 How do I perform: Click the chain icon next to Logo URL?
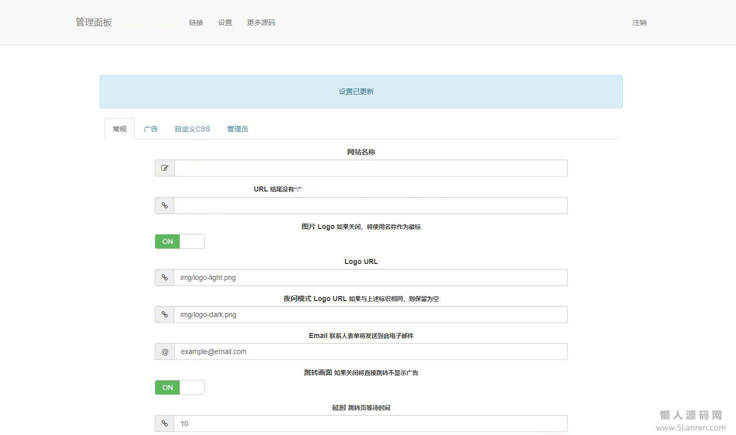[164, 277]
